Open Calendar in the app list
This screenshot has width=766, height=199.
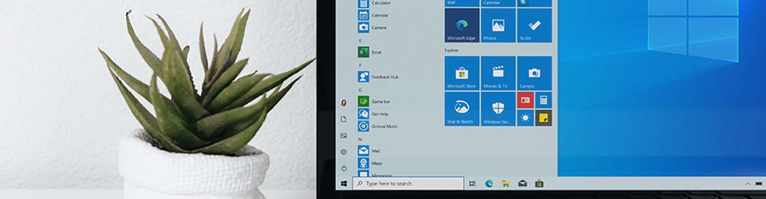pyautogui.click(x=373, y=15)
